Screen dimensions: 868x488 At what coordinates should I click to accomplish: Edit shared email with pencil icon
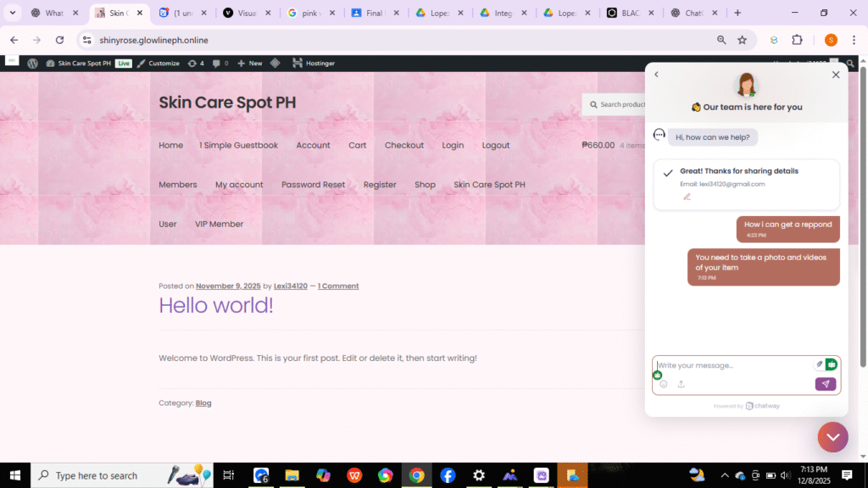point(687,197)
